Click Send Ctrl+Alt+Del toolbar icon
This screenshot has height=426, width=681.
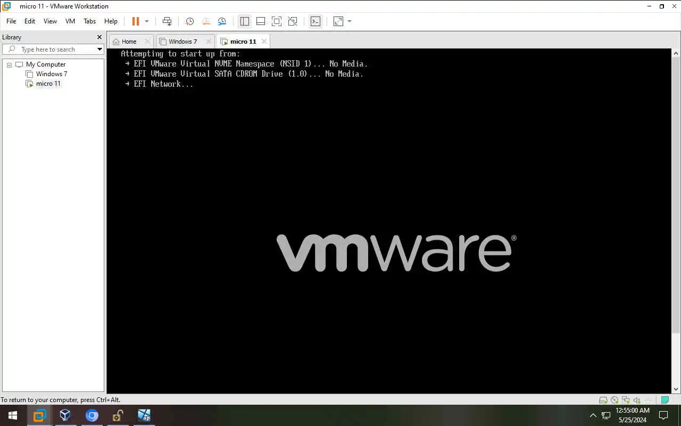tap(167, 21)
